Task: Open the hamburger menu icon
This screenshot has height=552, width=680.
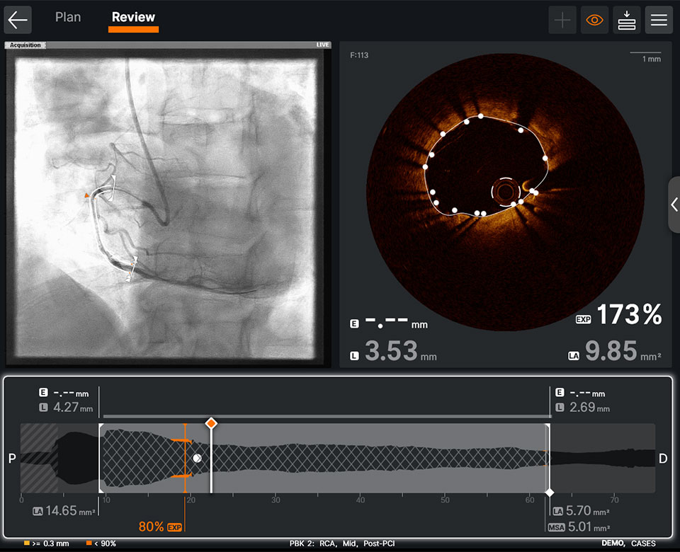Action: [x=659, y=20]
